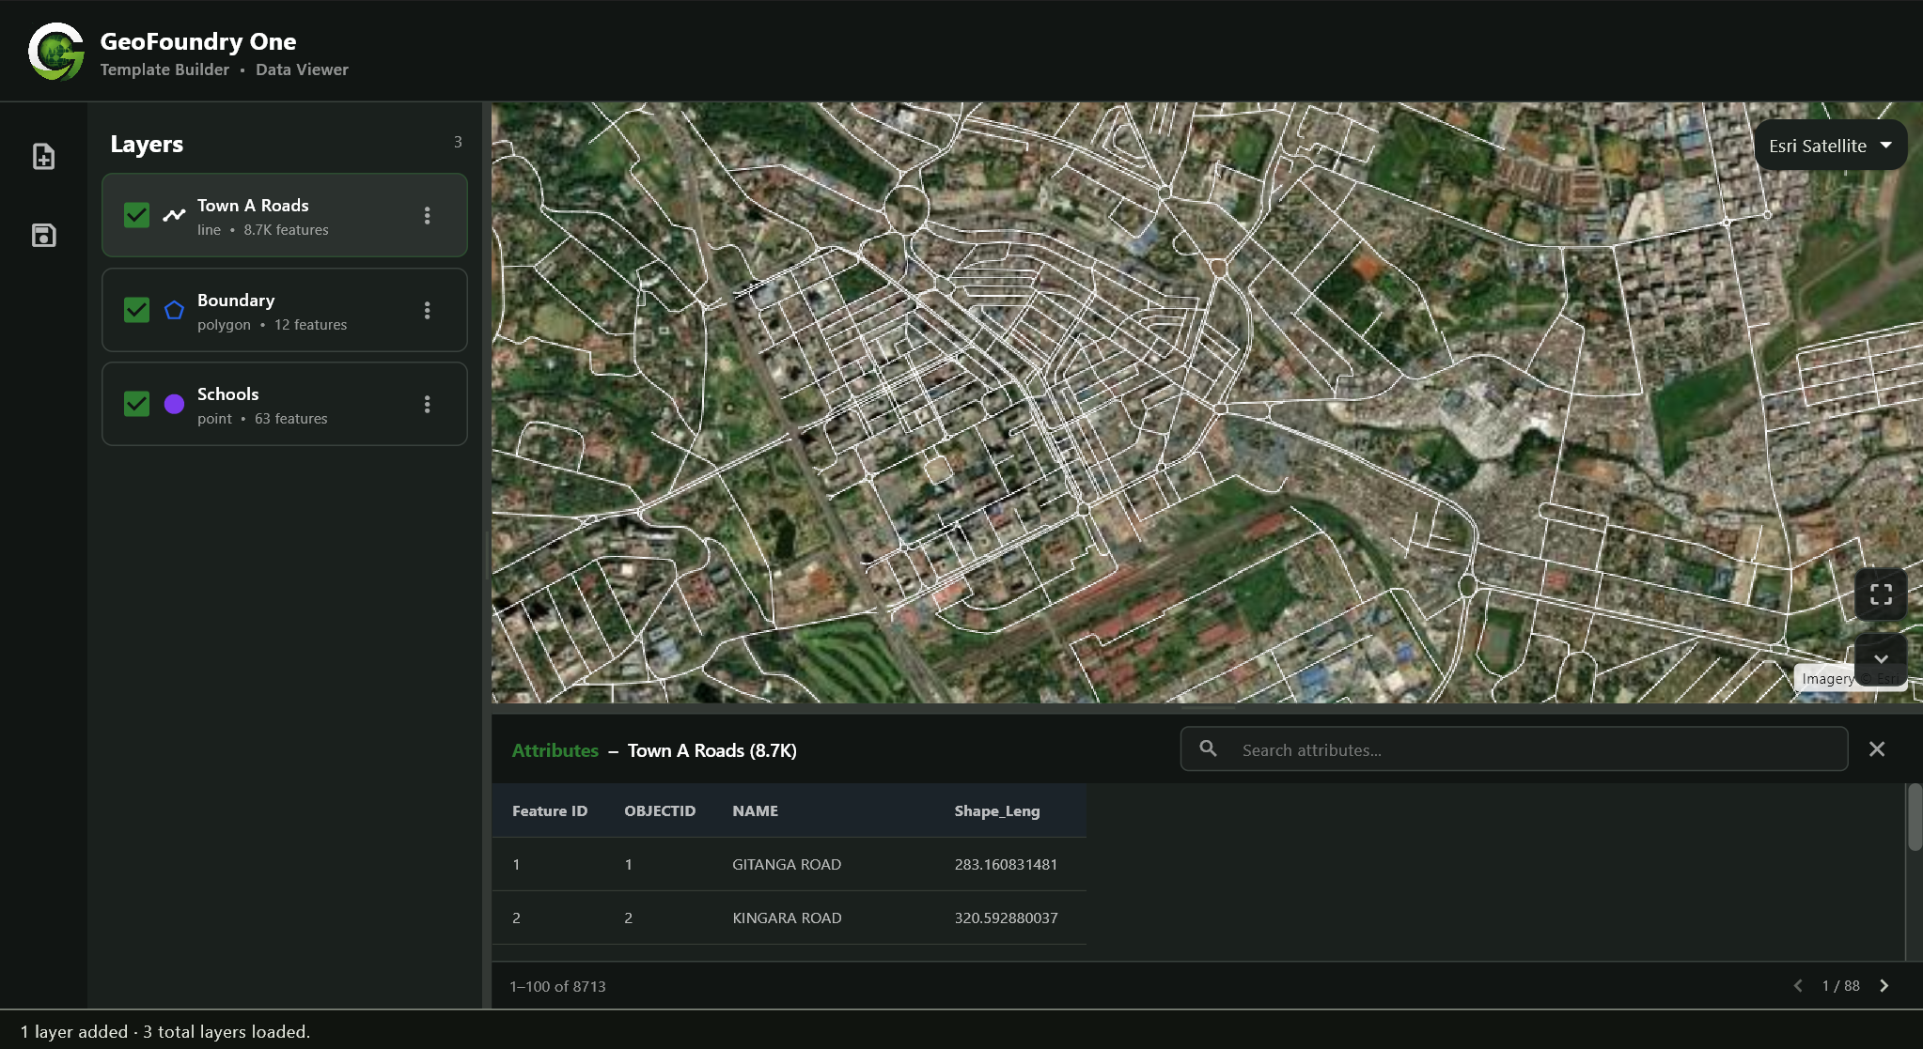The image size is (1923, 1049).
Task: Click the 1–100 of 8713 record count
Action: point(557,986)
